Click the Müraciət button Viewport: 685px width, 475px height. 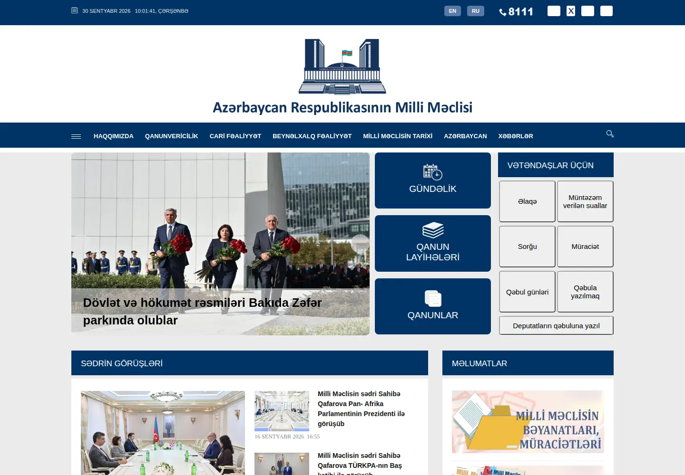click(585, 247)
